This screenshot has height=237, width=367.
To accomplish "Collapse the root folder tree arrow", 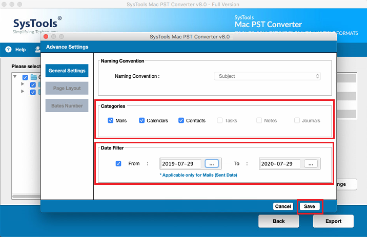I will tap(15, 76).
